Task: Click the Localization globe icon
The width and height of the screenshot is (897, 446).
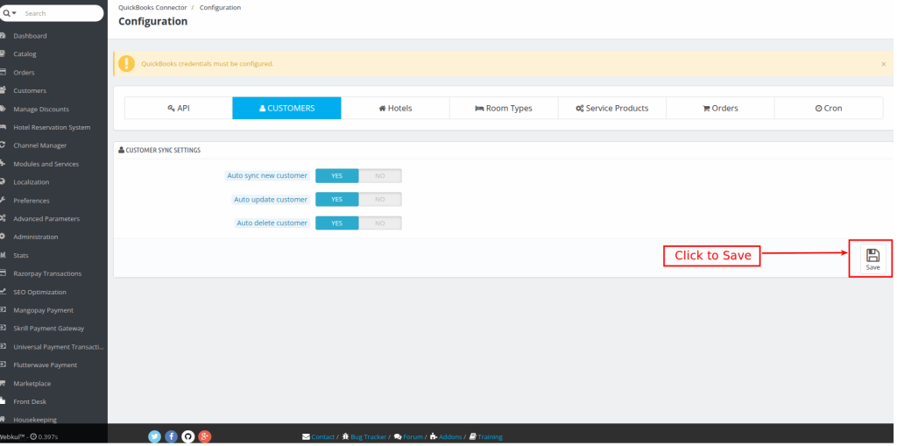Action: (x=3, y=182)
